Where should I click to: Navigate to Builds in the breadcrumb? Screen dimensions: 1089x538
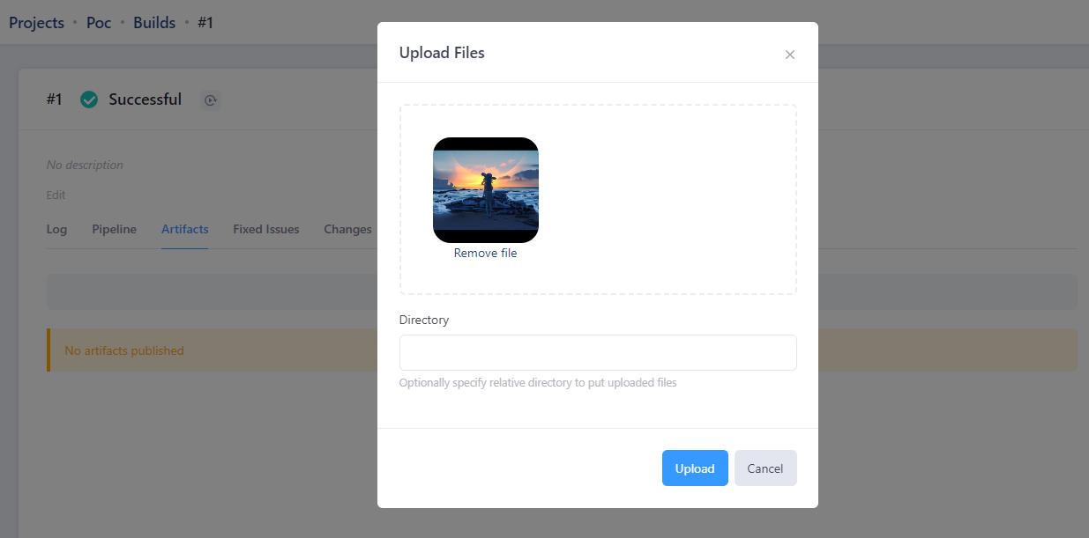tap(154, 23)
